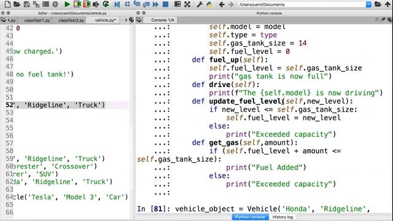The height and width of the screenshot is (221, 393).
Task: Switch to the History log tab
Action: 282,217
